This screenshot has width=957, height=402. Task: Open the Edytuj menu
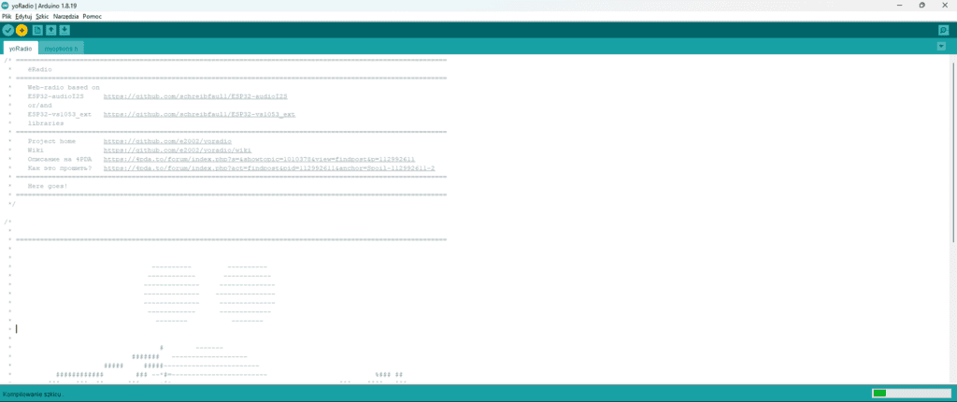(23, 16)
